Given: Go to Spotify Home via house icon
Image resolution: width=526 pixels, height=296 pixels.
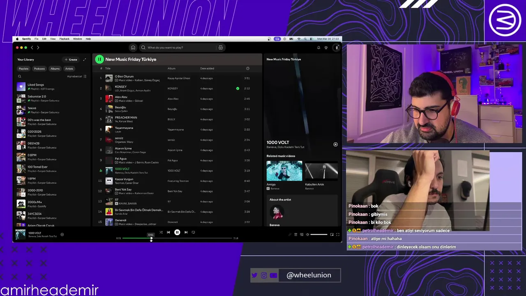Looking at the screenshot, I should point(133,47).
